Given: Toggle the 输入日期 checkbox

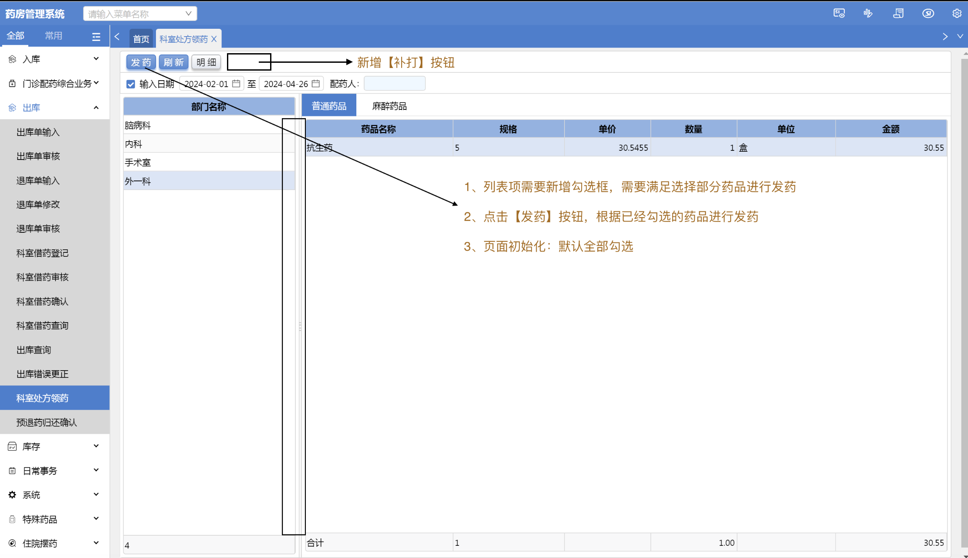Looking at the screenshot, I should click(131, 84).
